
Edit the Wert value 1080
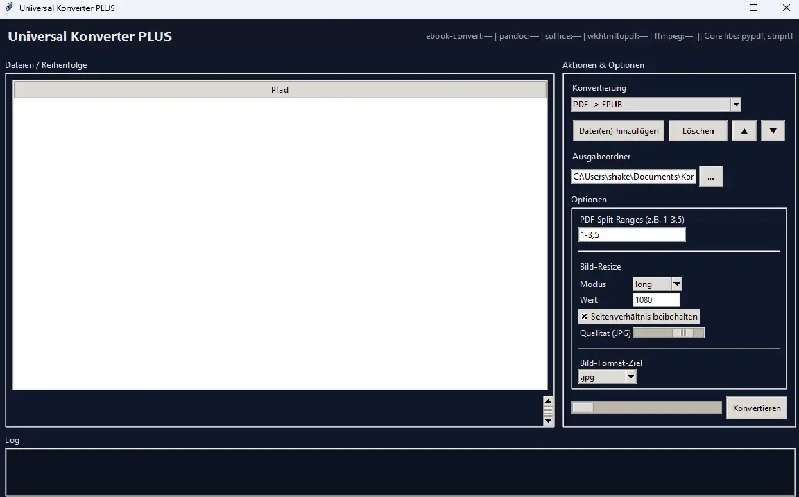pos(655,299)
